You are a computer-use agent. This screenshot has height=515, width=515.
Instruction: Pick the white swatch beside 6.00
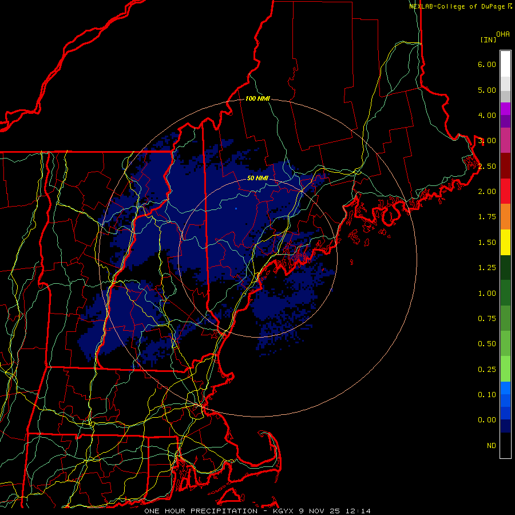point(505,64)
